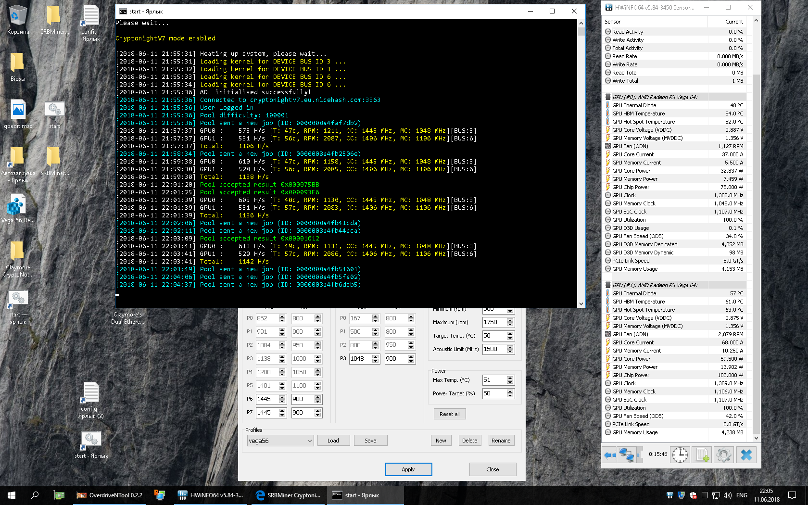Click tray network computer icon
This screenshot has width=808, height=505.
[x=716, y=495]
